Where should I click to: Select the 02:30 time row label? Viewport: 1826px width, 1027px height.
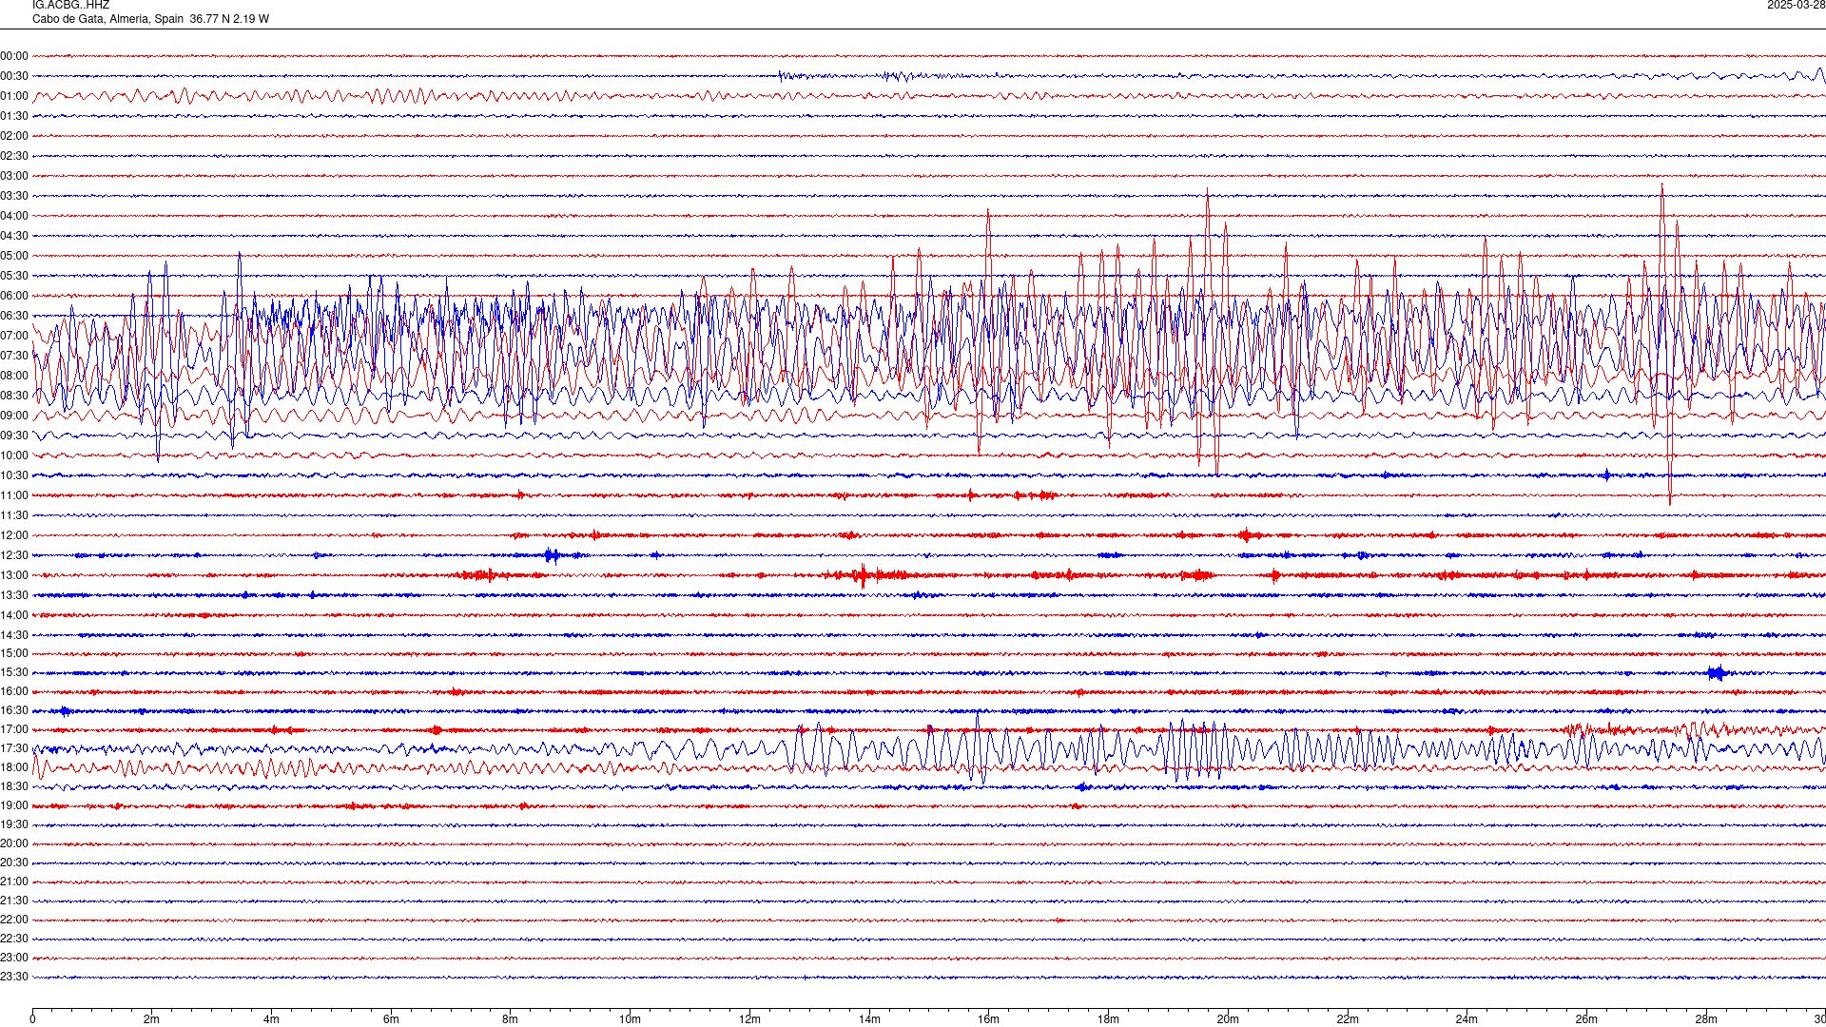point(14,156)
